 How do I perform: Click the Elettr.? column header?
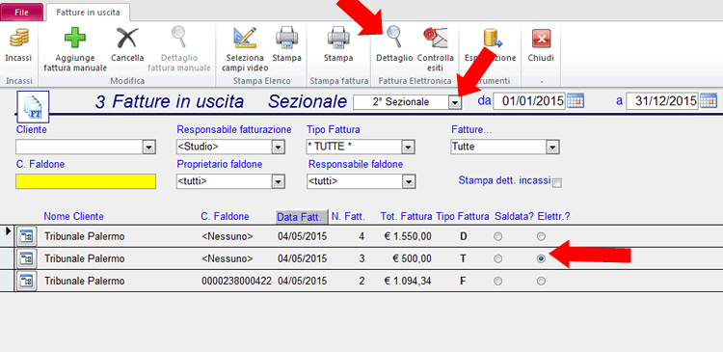[x=553, y=216]
